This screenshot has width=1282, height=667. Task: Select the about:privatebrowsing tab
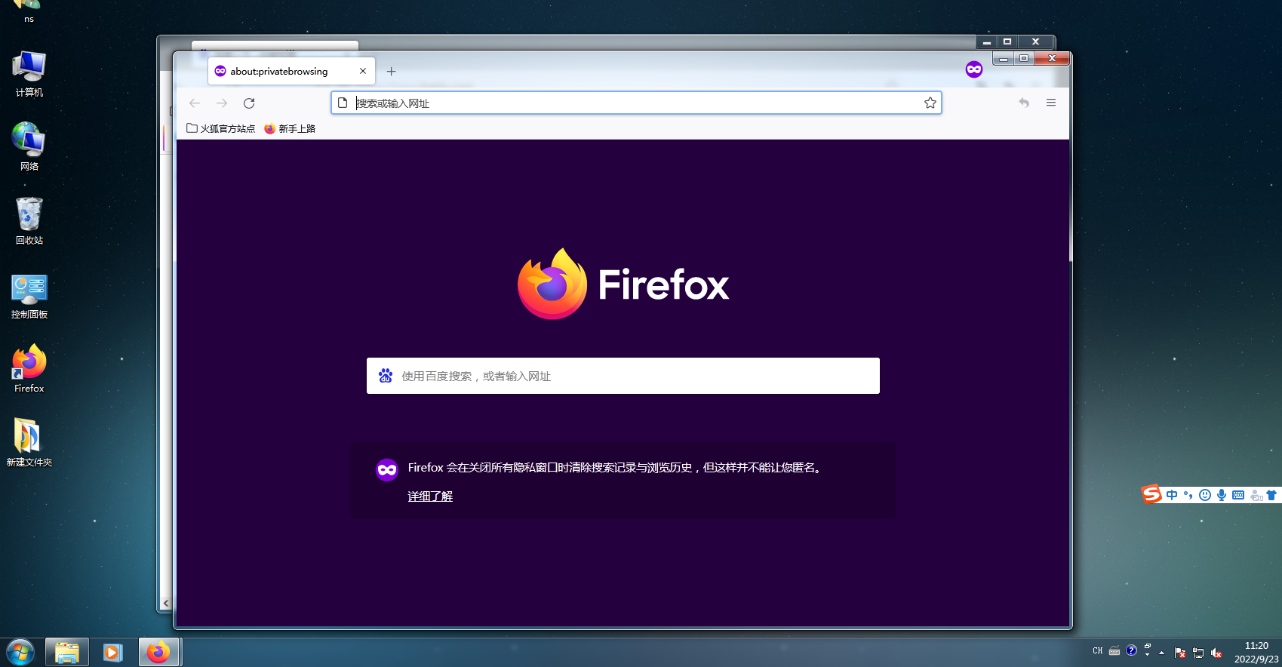click(291, 71)
